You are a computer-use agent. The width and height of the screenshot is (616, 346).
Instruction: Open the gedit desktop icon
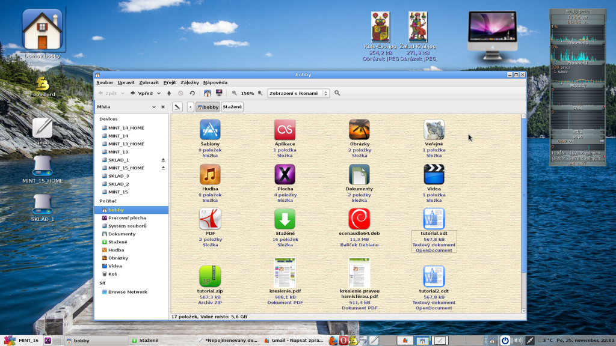point(43,128)
